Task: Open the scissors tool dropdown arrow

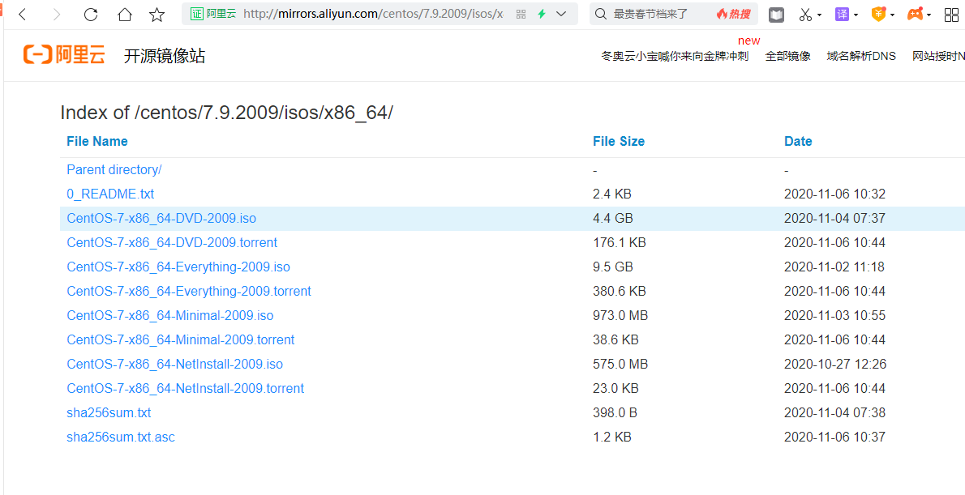Action: pos(820,14)
